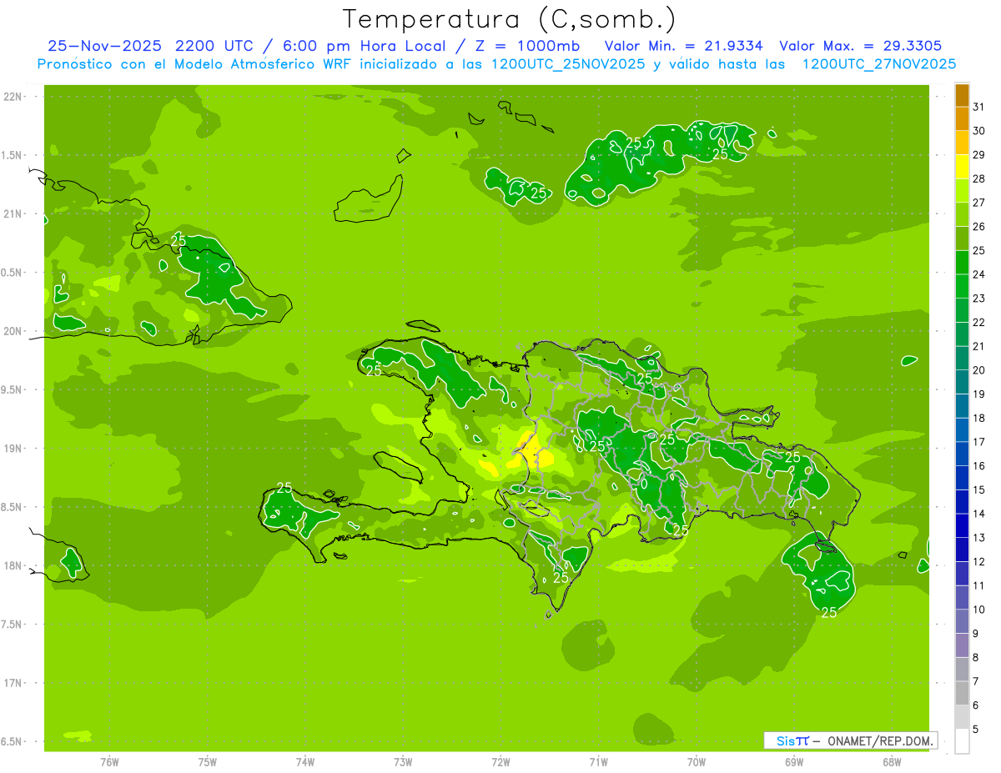
Task: Click the purple colorbar segment between 9 and 10
Action: point(962,622)
